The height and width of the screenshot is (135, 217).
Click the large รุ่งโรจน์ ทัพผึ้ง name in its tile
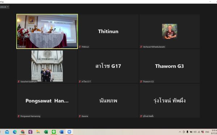(170, 100)
